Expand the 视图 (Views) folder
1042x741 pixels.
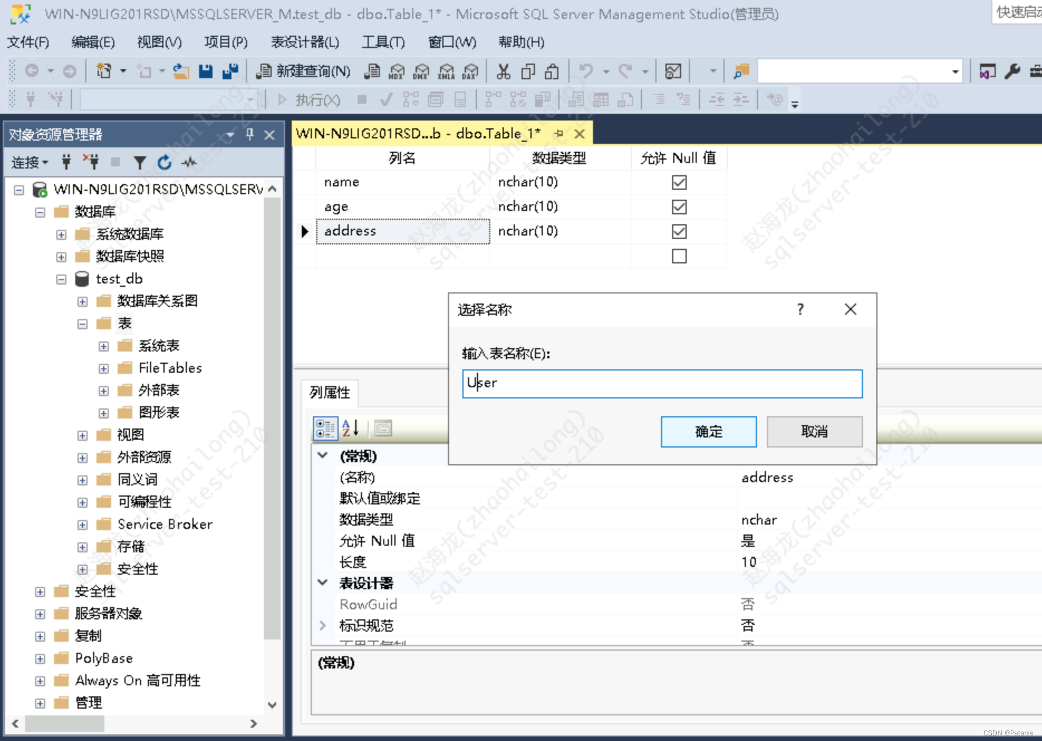(x=83, y=435)
